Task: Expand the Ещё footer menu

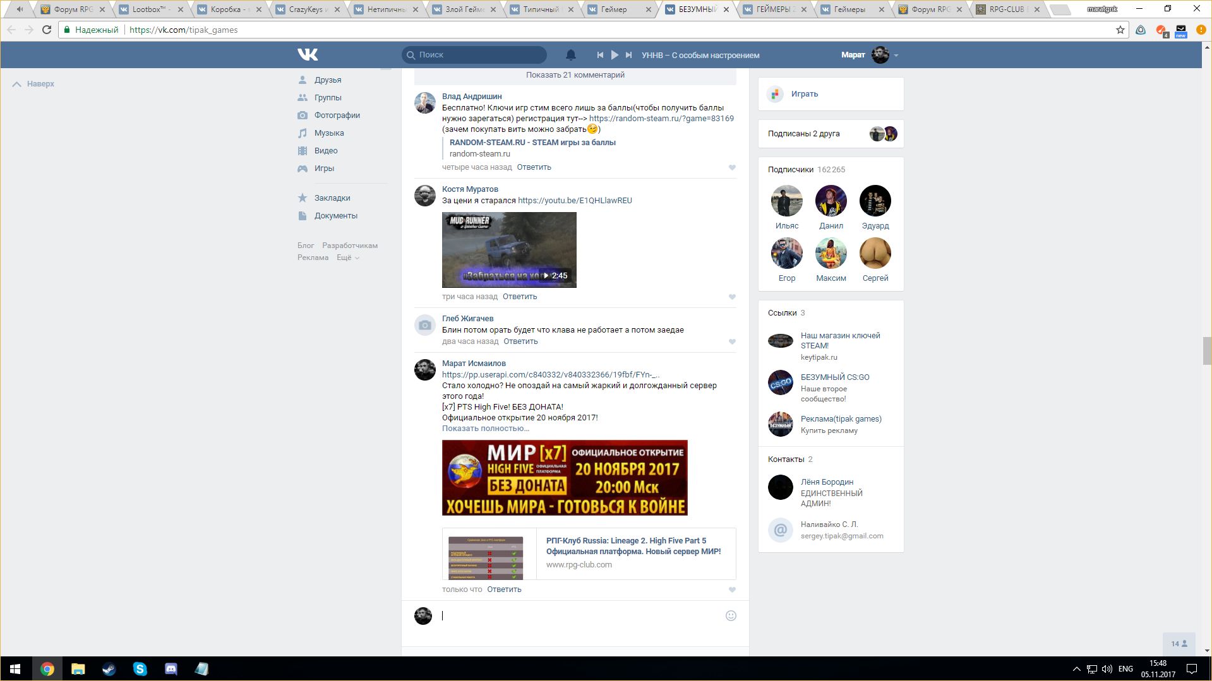Action: pyautogui.click(x=347, y=258)
